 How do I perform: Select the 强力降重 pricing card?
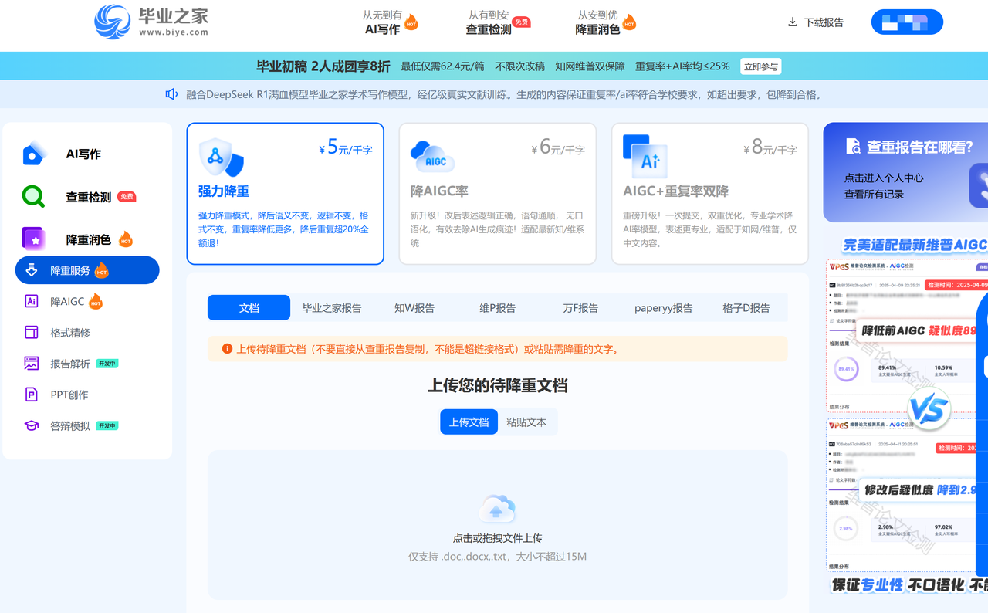point(285,194)
